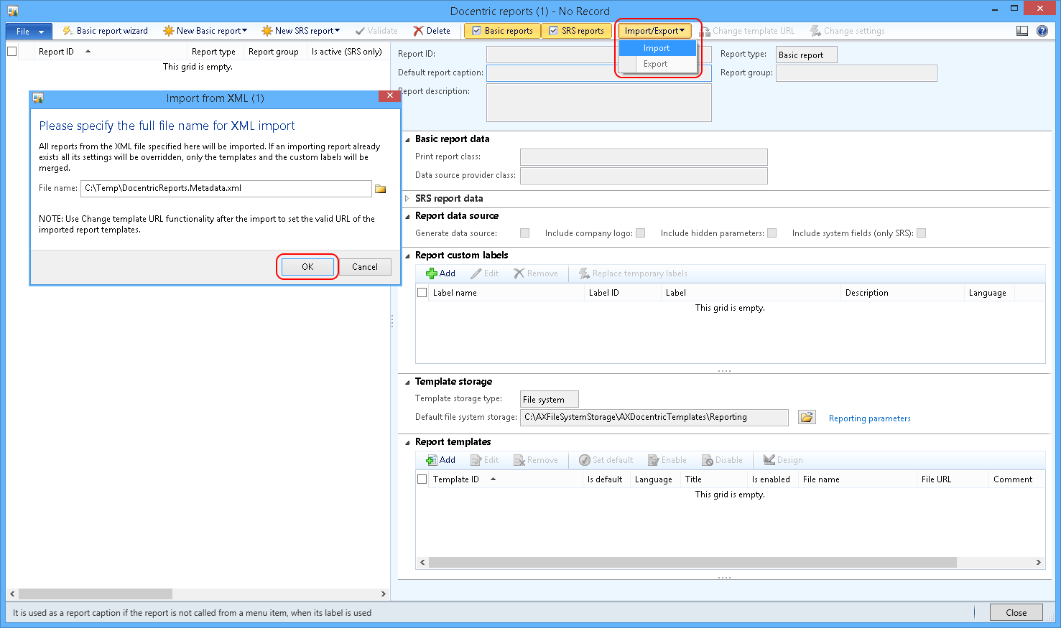Click the Report group field
This screenshot has height=628, width=1061.
click(856, 73)
